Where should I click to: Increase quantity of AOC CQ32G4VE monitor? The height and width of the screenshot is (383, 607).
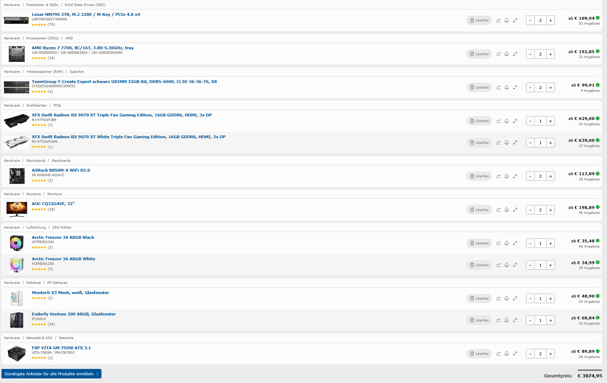[551, 210]
